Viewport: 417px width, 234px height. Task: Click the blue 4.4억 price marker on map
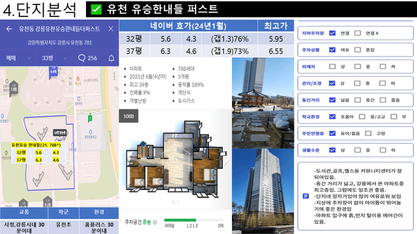pyautogui.click(x=53, y=73)
